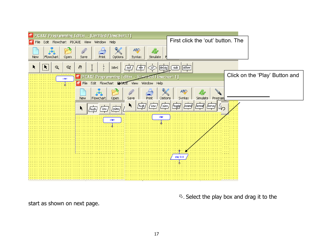The image size is (313, 242).
Task: Click 'pins' in the partially covered command row
Action: coord(116,109)
